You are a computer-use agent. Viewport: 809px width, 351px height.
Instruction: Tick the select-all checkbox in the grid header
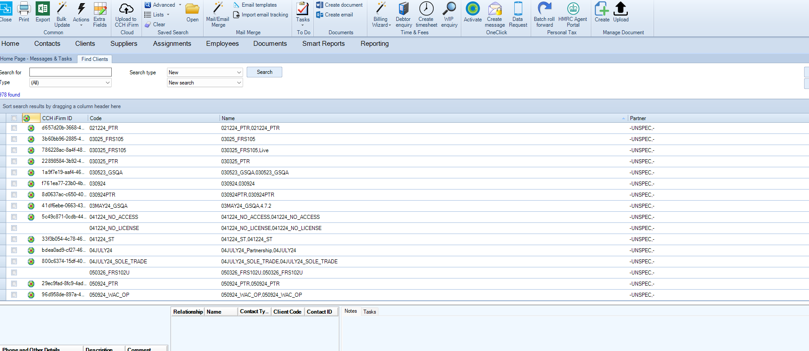pyautogui.click(x=14, y=118)
